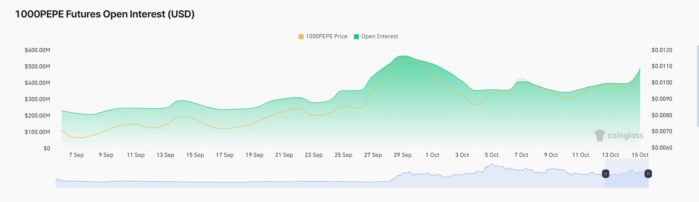
Task: Click the $400.00M axis label
Action: [37, 83]
